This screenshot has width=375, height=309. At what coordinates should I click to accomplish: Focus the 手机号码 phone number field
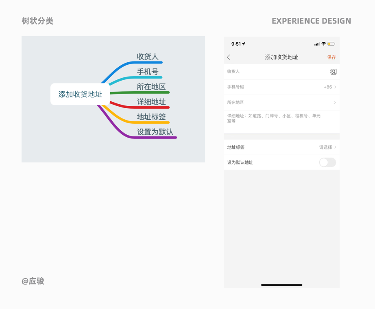tap(273, 87)
